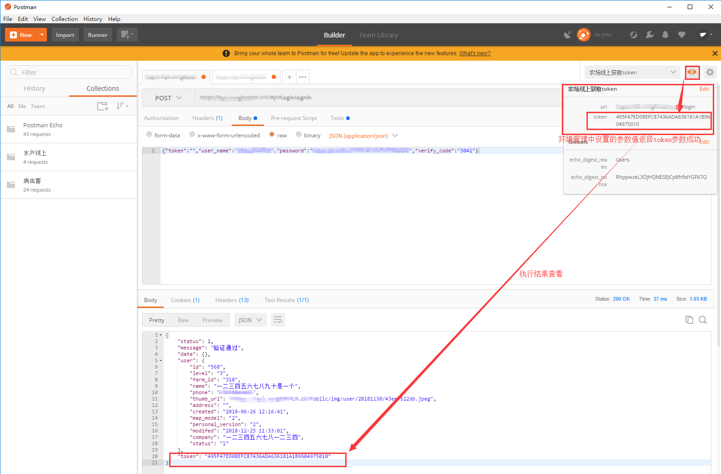Expand the New button dropdown arrow

pyautogui.click(x=42, y=35)
